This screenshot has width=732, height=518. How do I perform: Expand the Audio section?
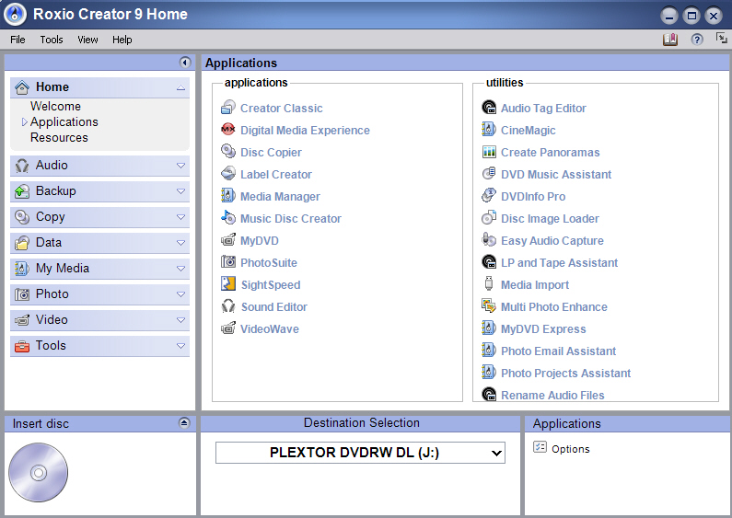[x=180, y=166]
